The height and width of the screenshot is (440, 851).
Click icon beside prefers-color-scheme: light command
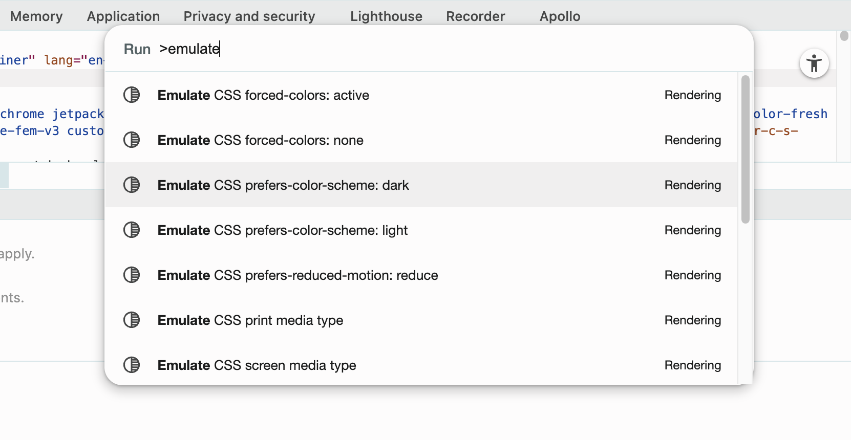pos(132,230)
